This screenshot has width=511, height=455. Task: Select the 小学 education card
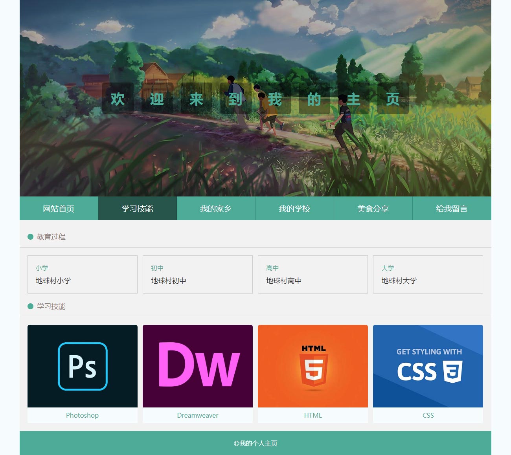click(x=83, y=274)
